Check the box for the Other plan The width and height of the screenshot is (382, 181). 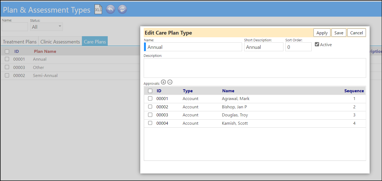7,67
